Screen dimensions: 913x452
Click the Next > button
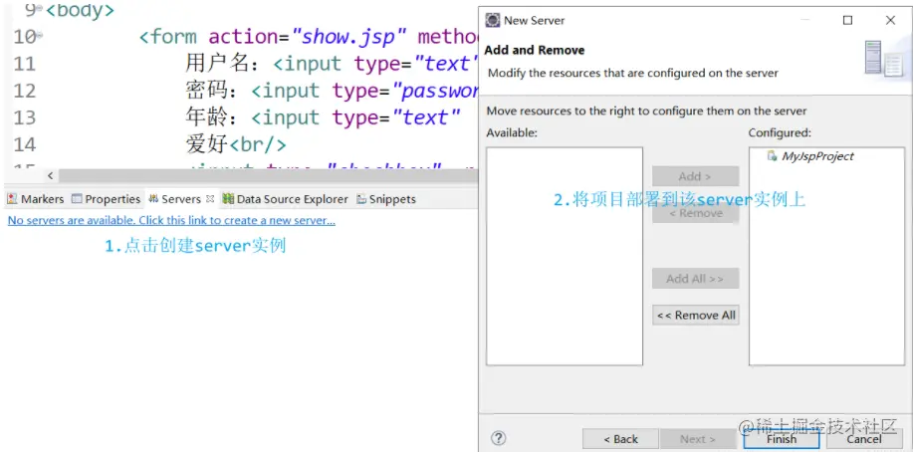point(698,439)
